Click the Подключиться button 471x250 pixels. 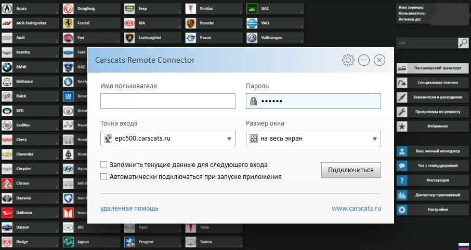[x=351, y=170]
